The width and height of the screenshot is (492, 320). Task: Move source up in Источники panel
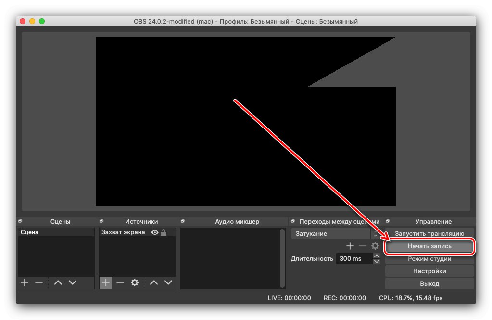(x=154, y=282)
